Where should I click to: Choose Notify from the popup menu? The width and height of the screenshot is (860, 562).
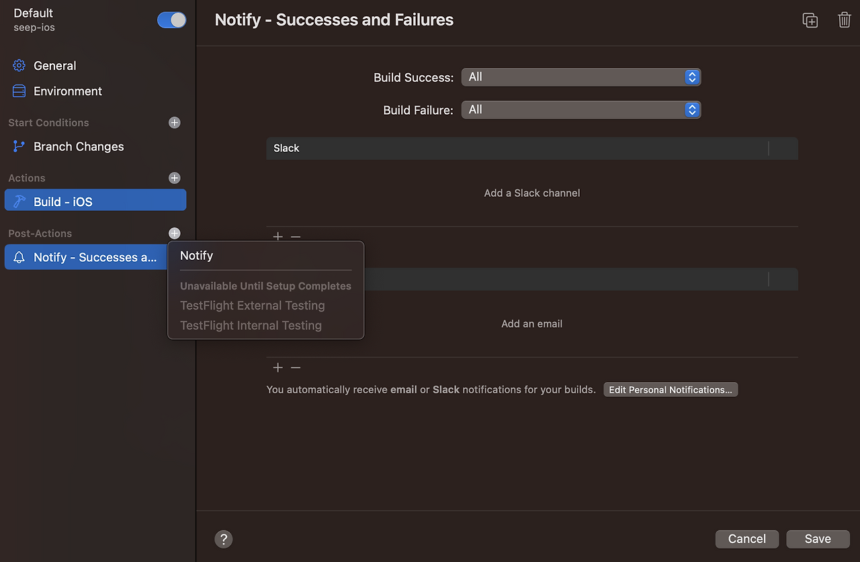tap(197, 256)
